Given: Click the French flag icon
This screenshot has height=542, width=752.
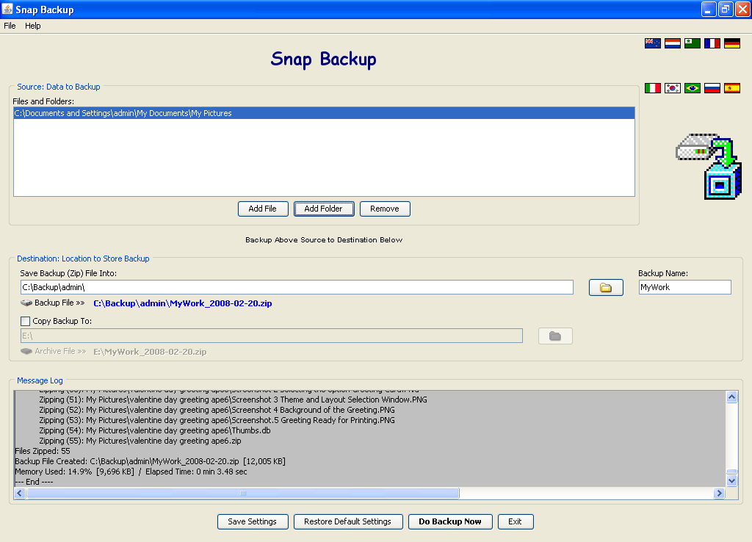Looking at the screenshot, I should point(712,43).
